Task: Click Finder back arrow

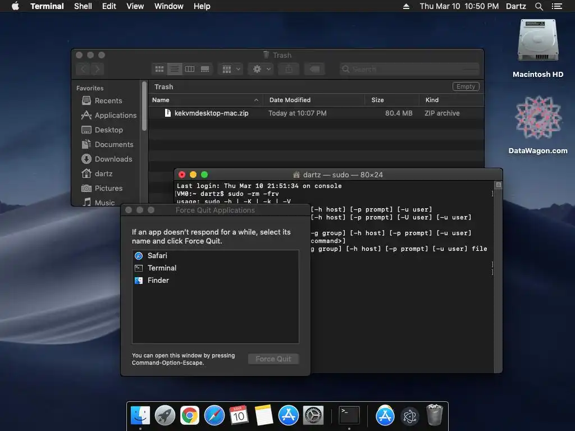Action: pos(83,69)
